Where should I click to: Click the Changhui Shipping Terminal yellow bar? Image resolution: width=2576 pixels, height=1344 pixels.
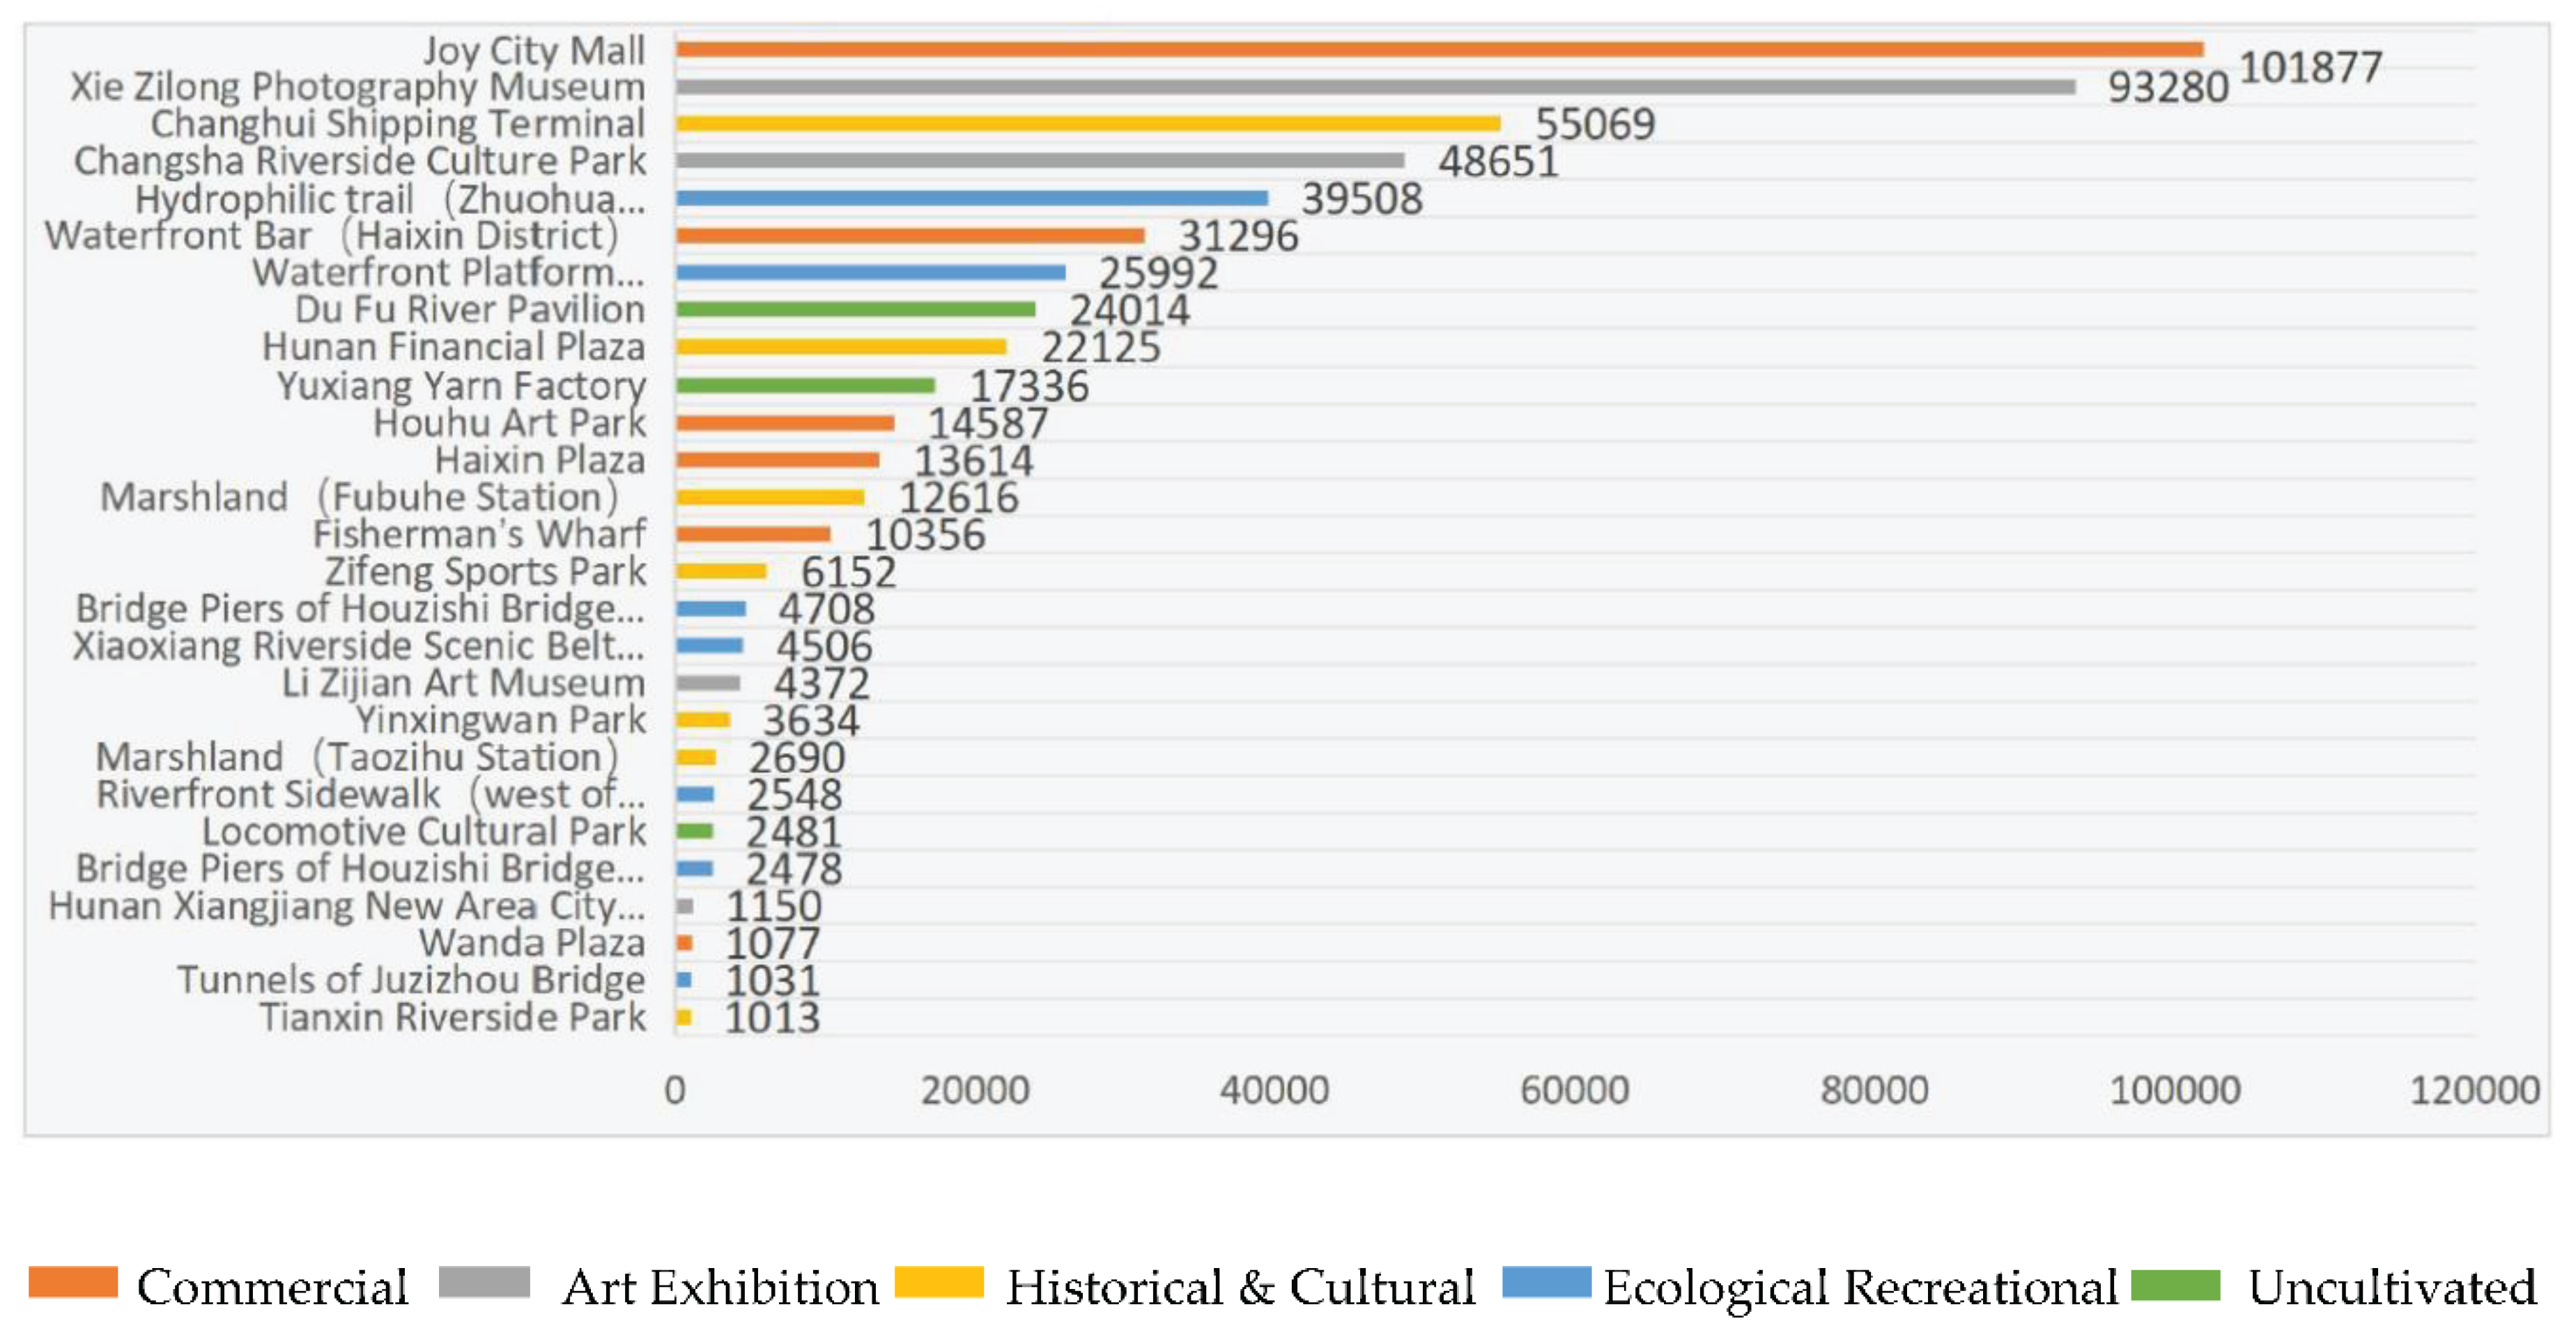point(1088,123)
